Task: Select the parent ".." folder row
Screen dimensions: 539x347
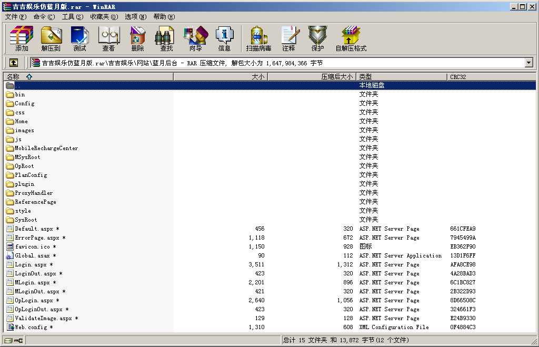Action: pos(269,85)
